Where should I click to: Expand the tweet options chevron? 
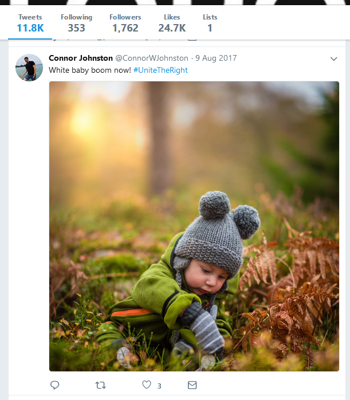click(x=334, y=59)
